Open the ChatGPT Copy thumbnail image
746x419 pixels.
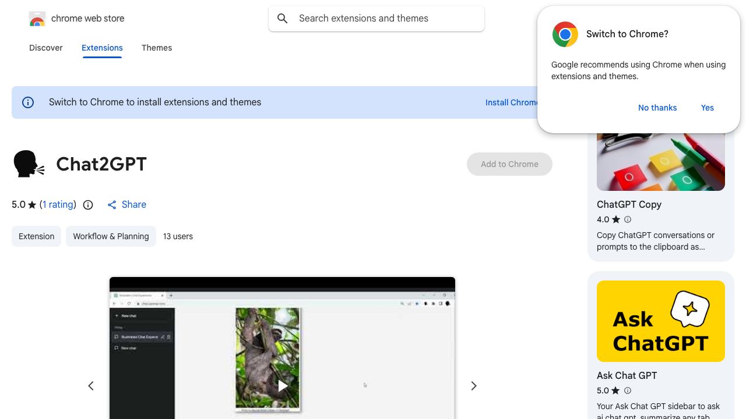coord(661,162)
